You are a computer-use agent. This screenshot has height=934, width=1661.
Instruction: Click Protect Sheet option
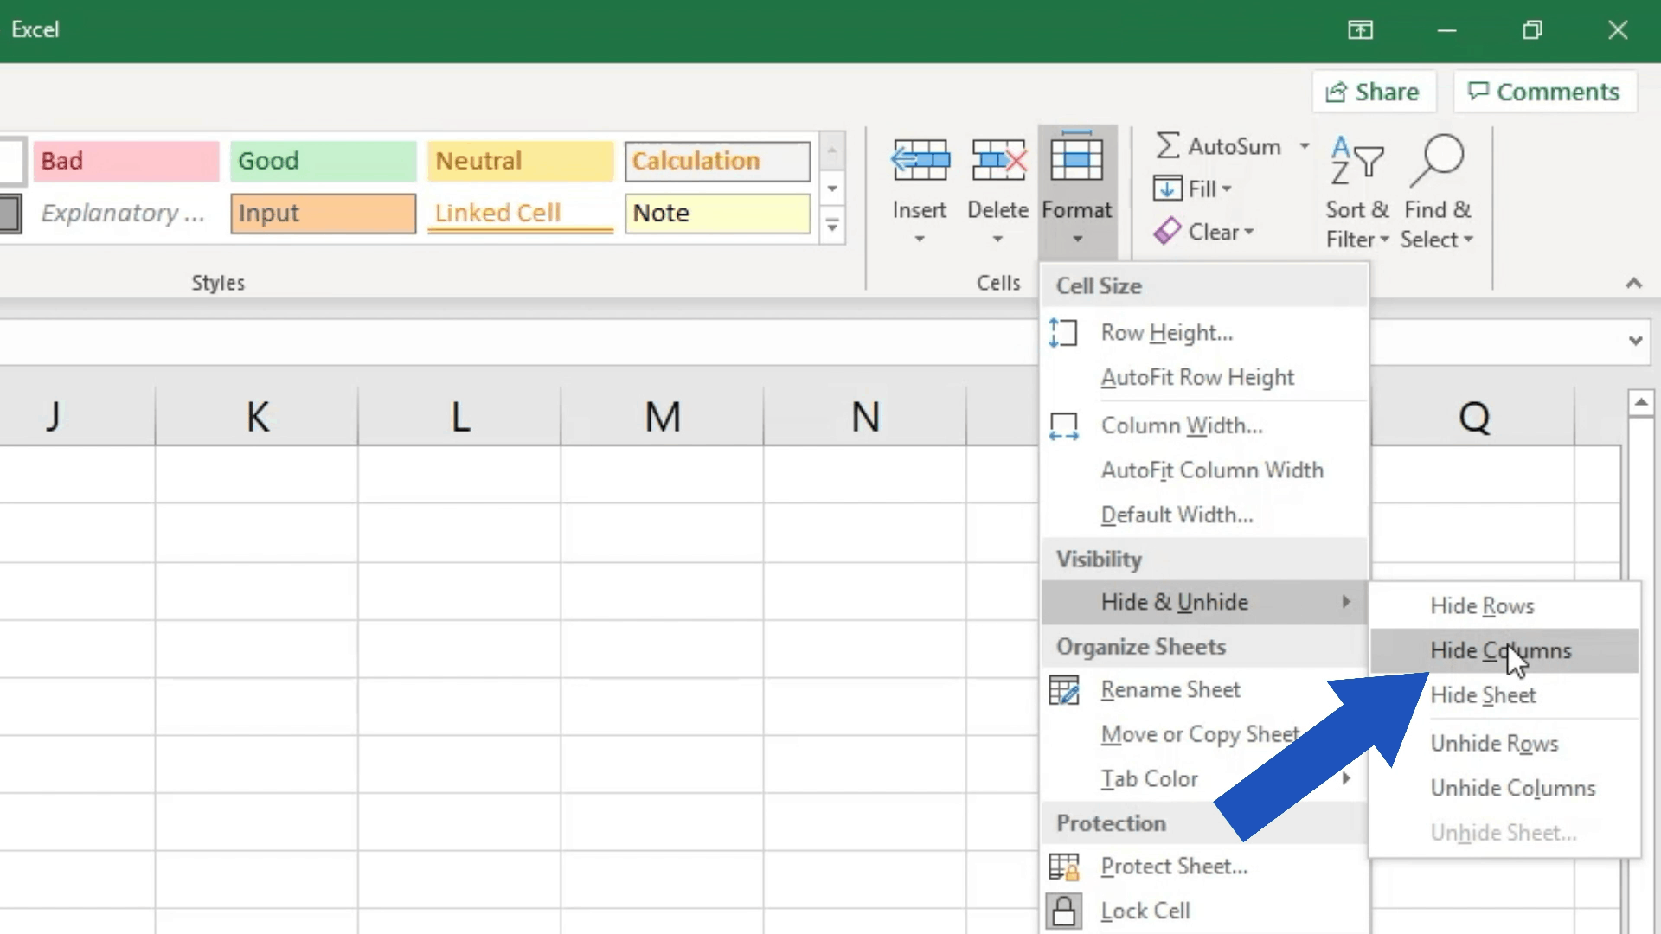click(1175, 866)
